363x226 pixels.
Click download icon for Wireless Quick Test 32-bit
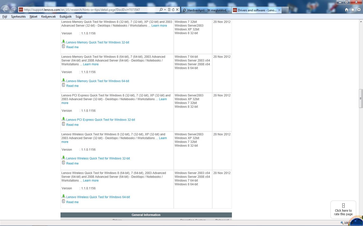click(x=63, y=158)
